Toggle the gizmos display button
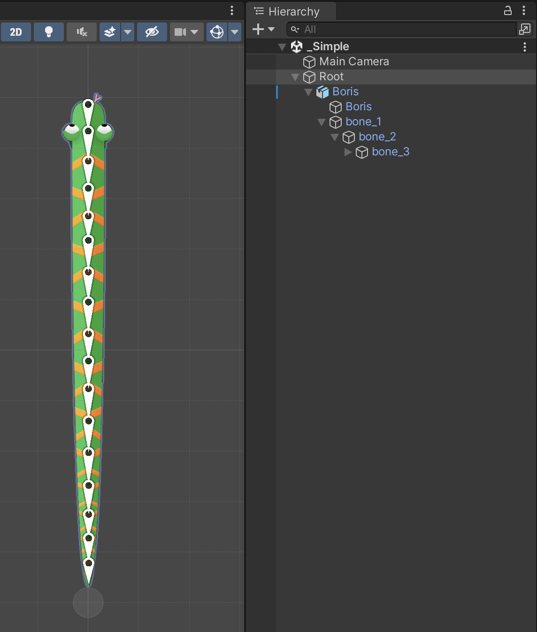The width and height of the screenshot is (537, 632). click(216, 32)
